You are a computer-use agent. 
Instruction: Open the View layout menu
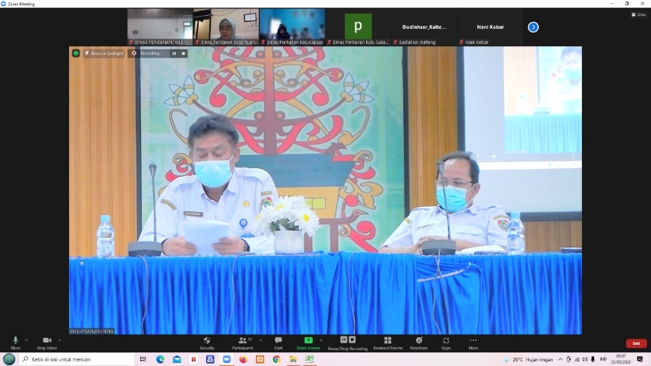tap(638, 14)
